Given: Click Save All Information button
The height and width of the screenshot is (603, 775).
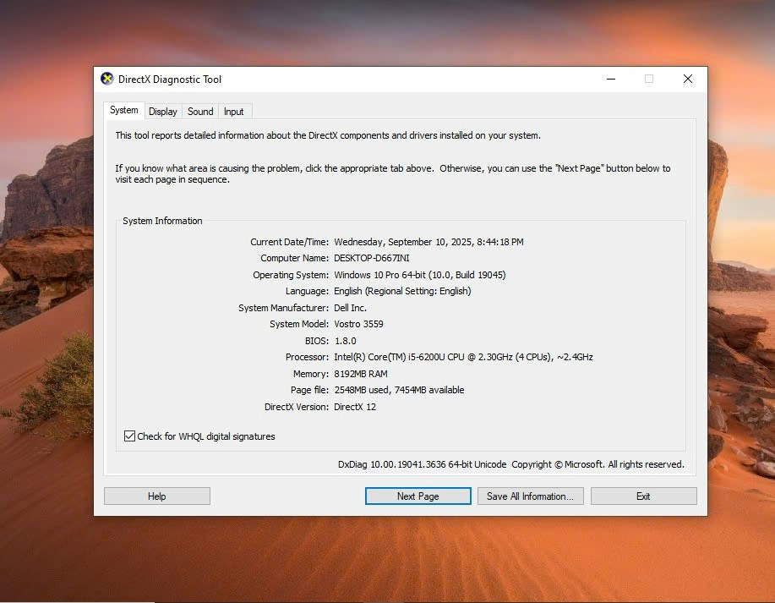Looking at the screenshot, I should click(530, 496).
